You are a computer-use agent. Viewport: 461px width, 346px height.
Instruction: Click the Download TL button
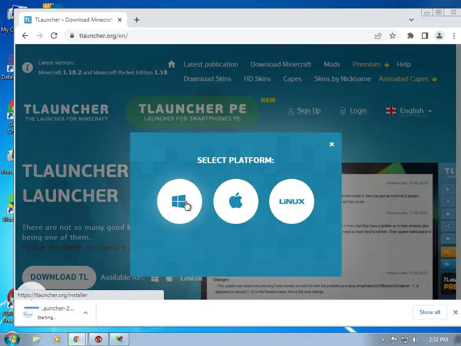tap(59, 277)
